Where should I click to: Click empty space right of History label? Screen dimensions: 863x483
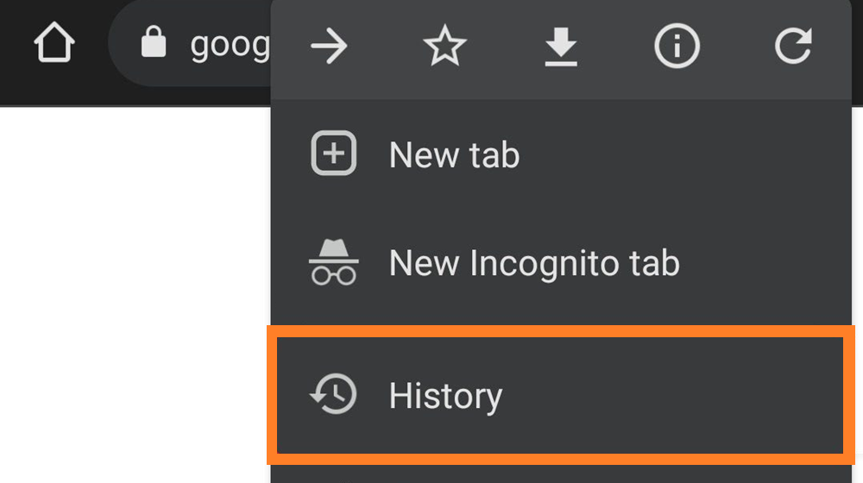tap(673, 396)
